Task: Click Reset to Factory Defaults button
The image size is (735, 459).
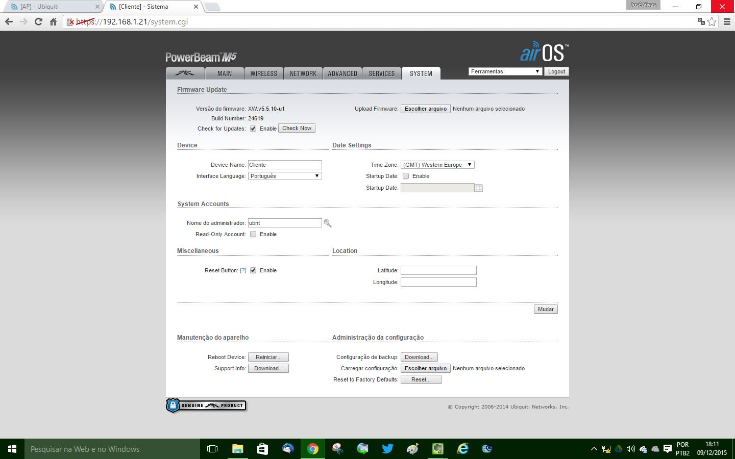Action: tap(421, 379)
